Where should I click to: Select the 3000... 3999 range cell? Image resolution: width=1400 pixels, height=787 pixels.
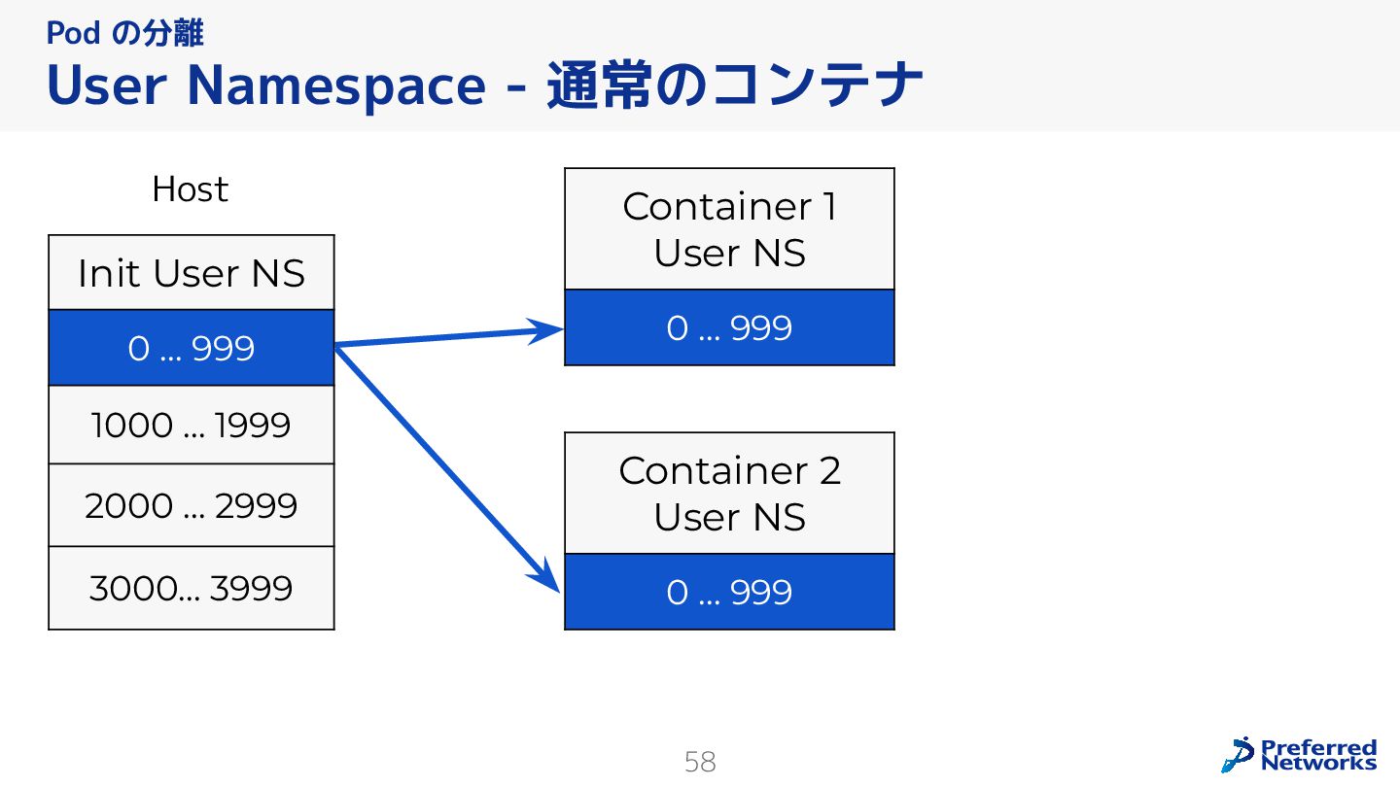pos(192,588)
